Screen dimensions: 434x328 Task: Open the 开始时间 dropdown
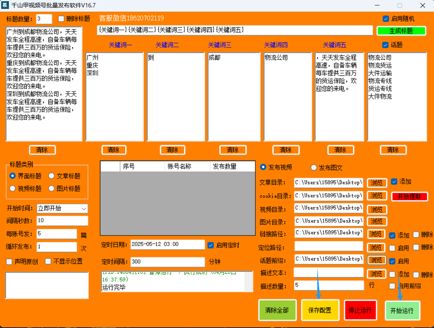(62, 209)
